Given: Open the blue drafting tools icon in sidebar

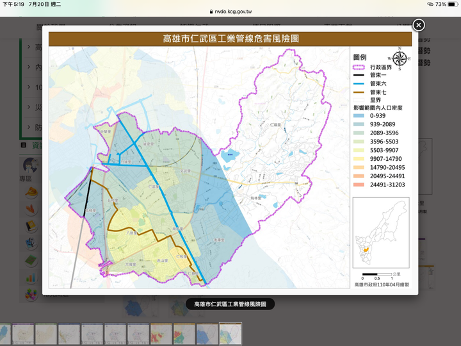Looking at the screenshot, I should coord(31,243).
